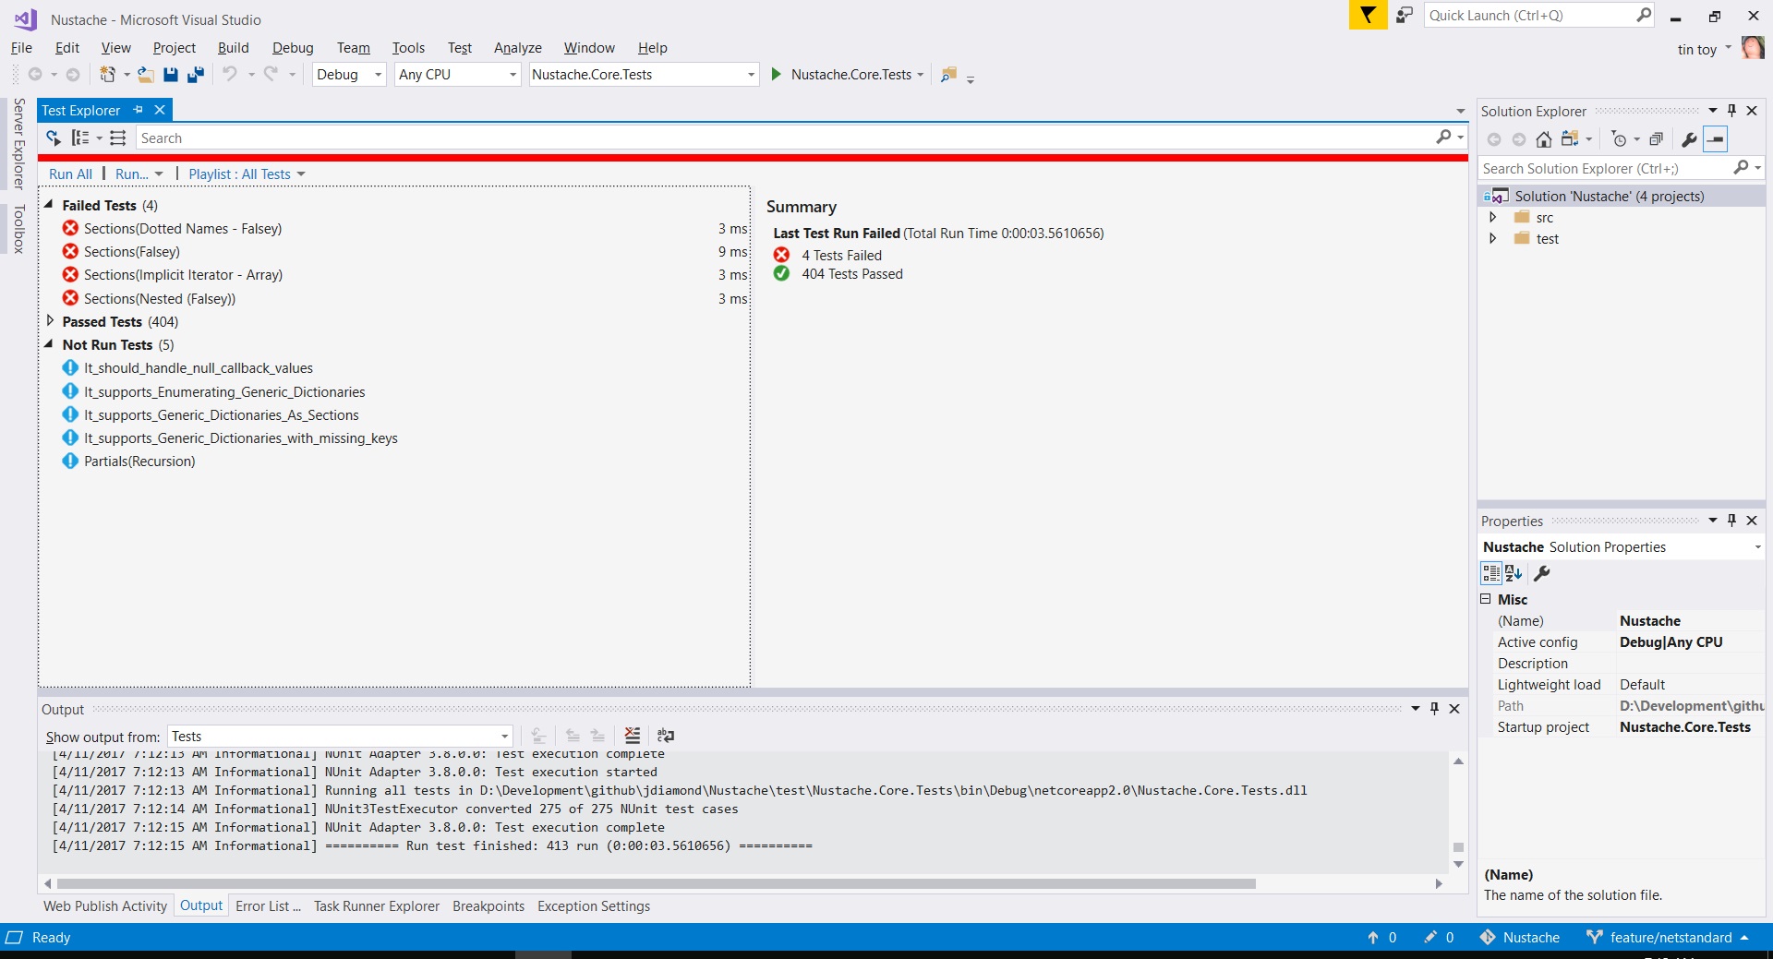Open the Build menu
This screenshot has width=1773, height=959.
(233, 48)
